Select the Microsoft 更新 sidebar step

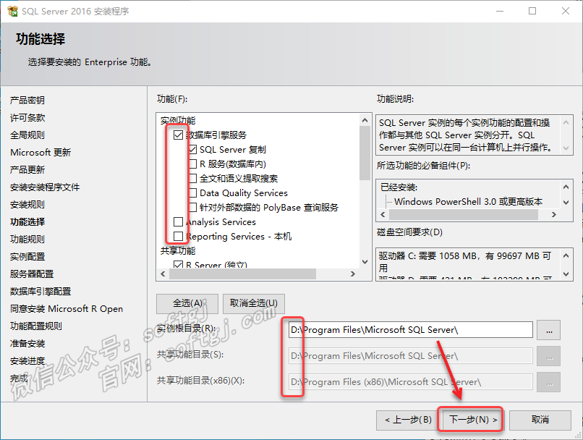[41, 153]
